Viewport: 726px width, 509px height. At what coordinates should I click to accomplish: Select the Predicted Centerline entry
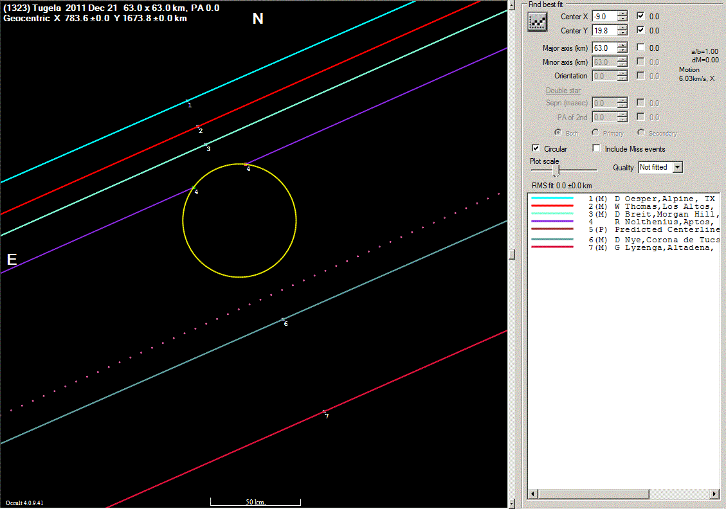pyautogui.click(x=651, y=229)
